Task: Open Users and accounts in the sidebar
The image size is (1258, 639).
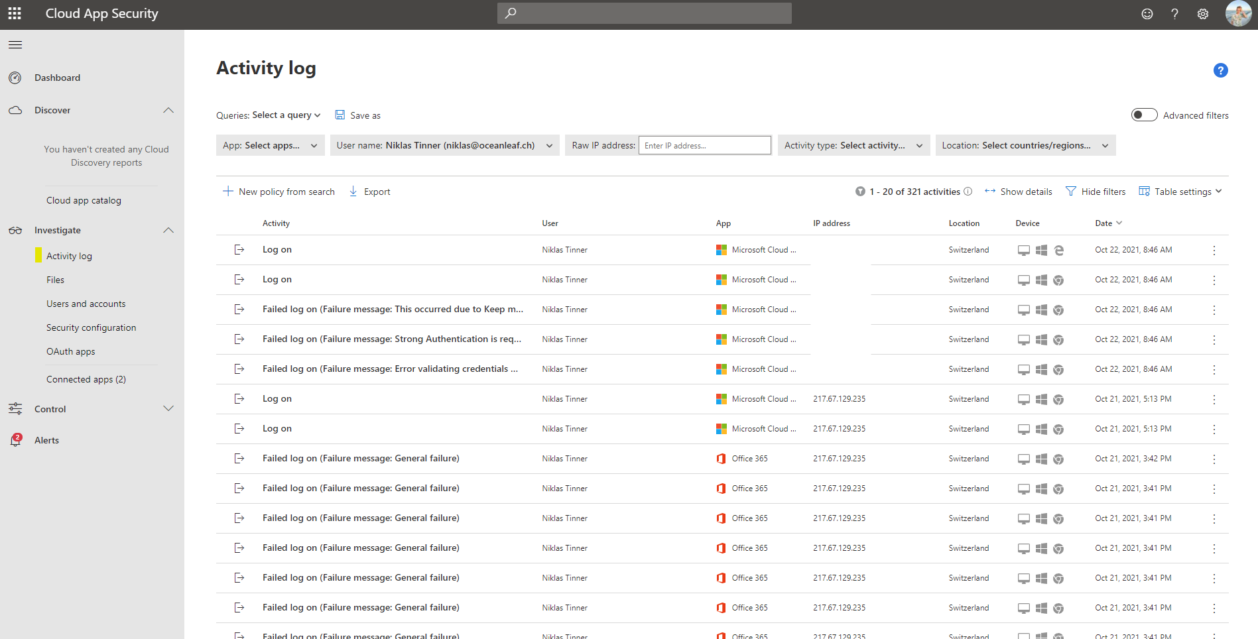Action: (x=86, y=304)
